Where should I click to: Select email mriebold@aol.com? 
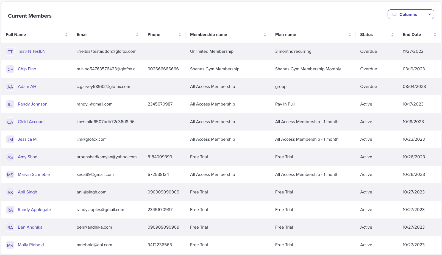(94, 245)
